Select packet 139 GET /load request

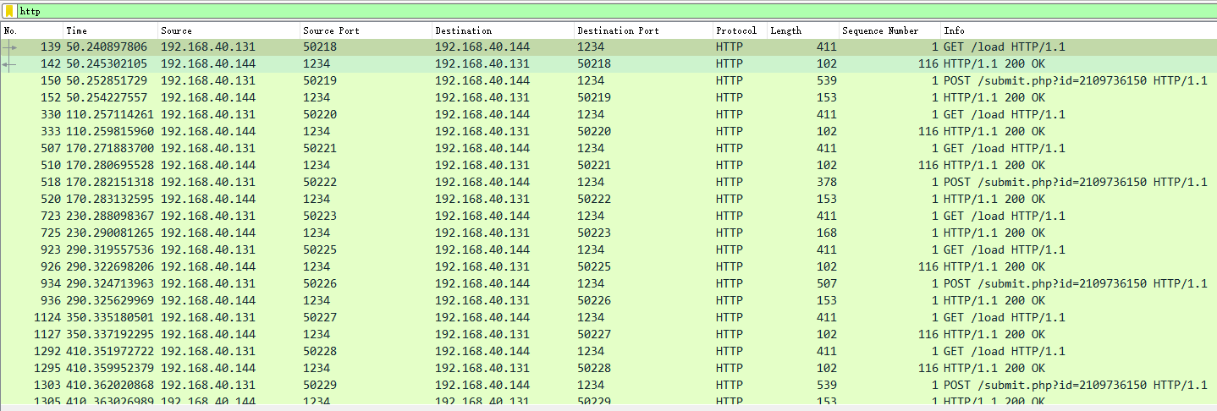pyautogui.click(x=592, y=47)
